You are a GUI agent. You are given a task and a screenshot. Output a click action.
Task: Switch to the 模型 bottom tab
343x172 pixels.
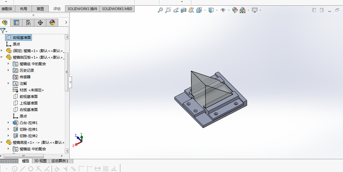(x=26, y=161)
